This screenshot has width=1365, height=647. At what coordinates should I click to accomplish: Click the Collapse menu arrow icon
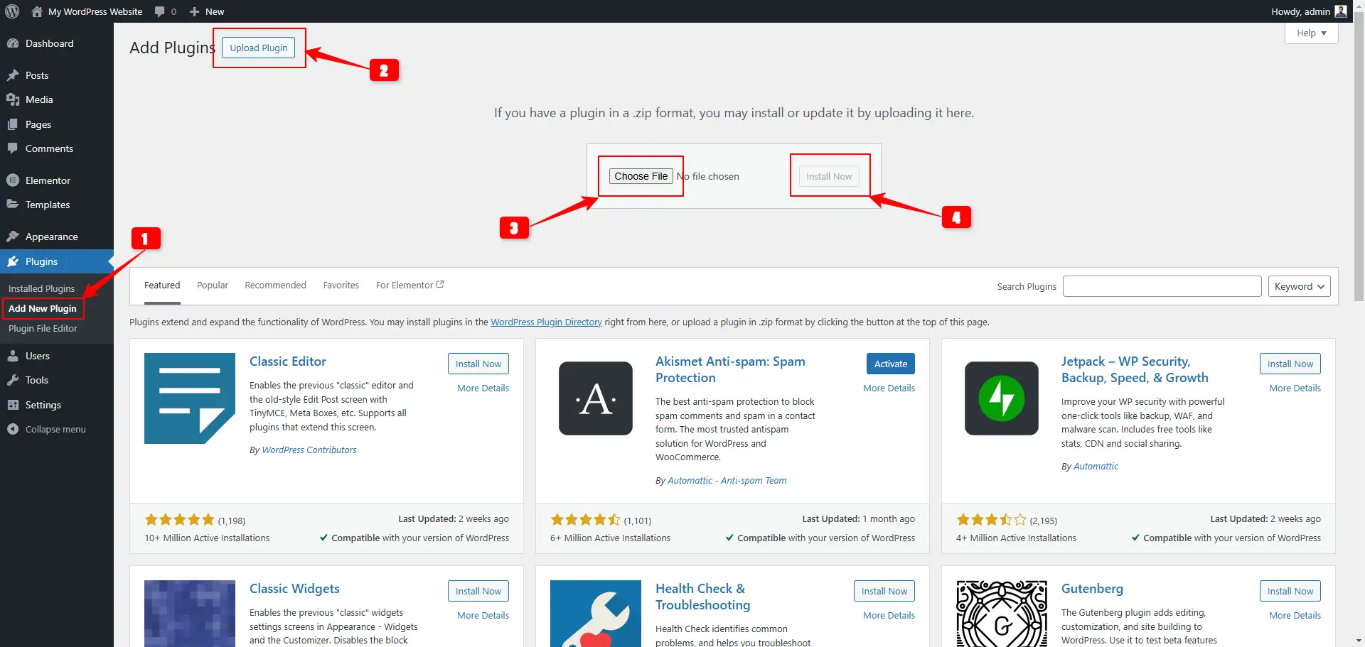(13, 429)
